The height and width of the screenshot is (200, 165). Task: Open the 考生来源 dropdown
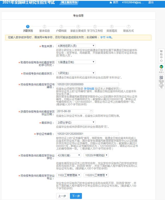[x=76, y=46]
